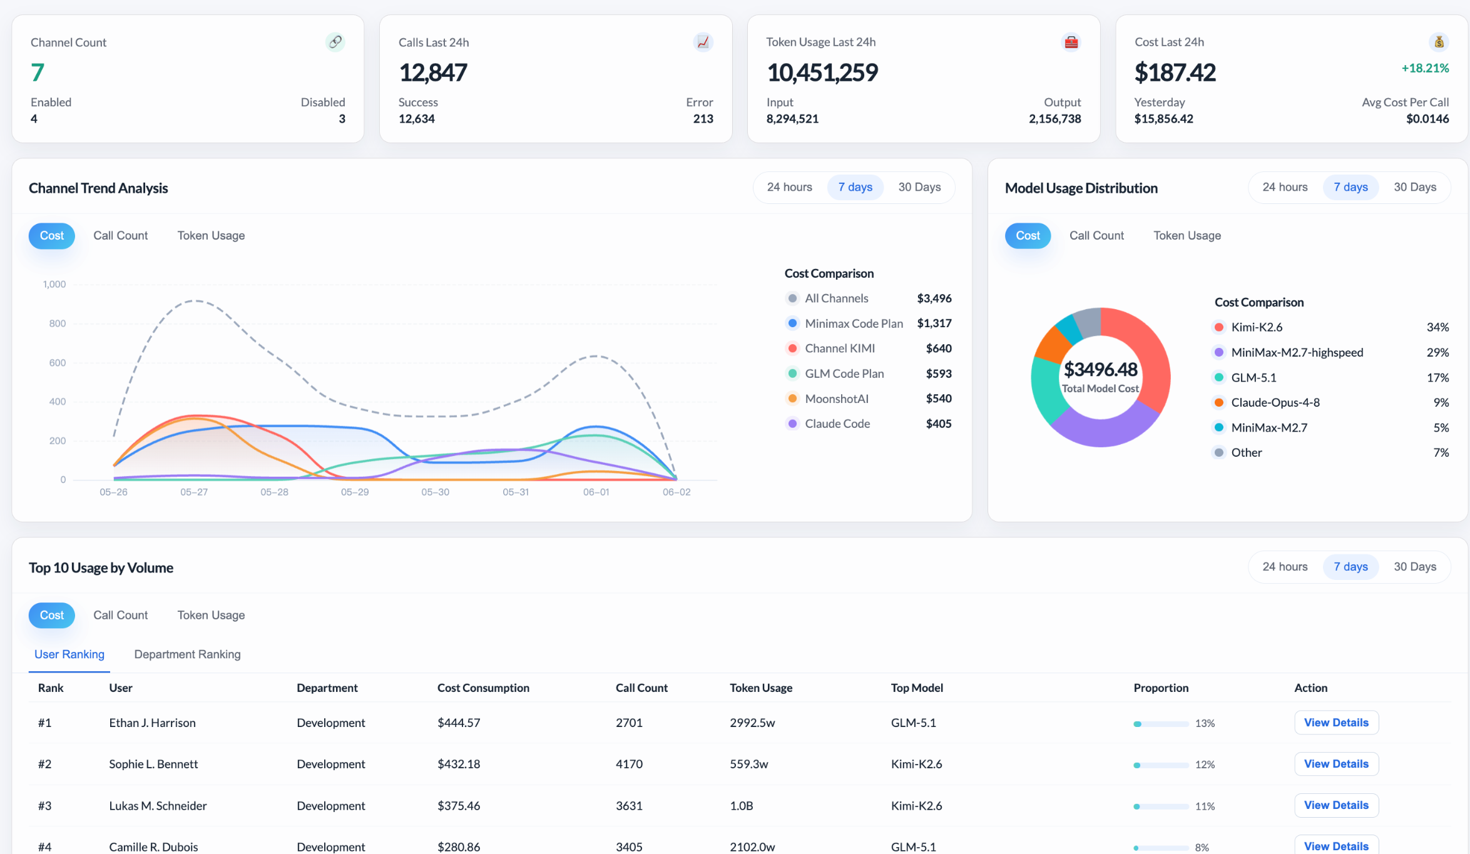
Task: Click the link icon in Channel Count card
Action: point(335,42)
